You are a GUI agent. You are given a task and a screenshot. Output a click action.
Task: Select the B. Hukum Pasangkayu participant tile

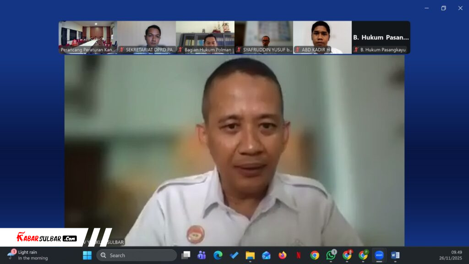(x=381, y=37)
